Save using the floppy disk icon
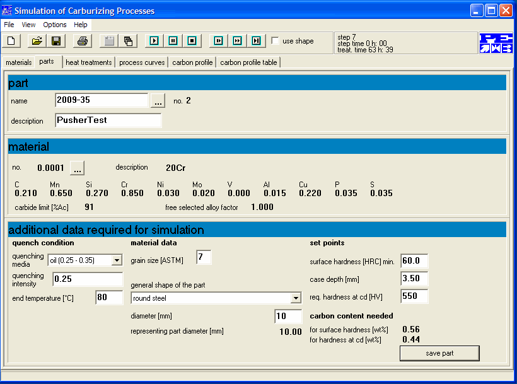 pyautogui.click(x=56, y=41)
